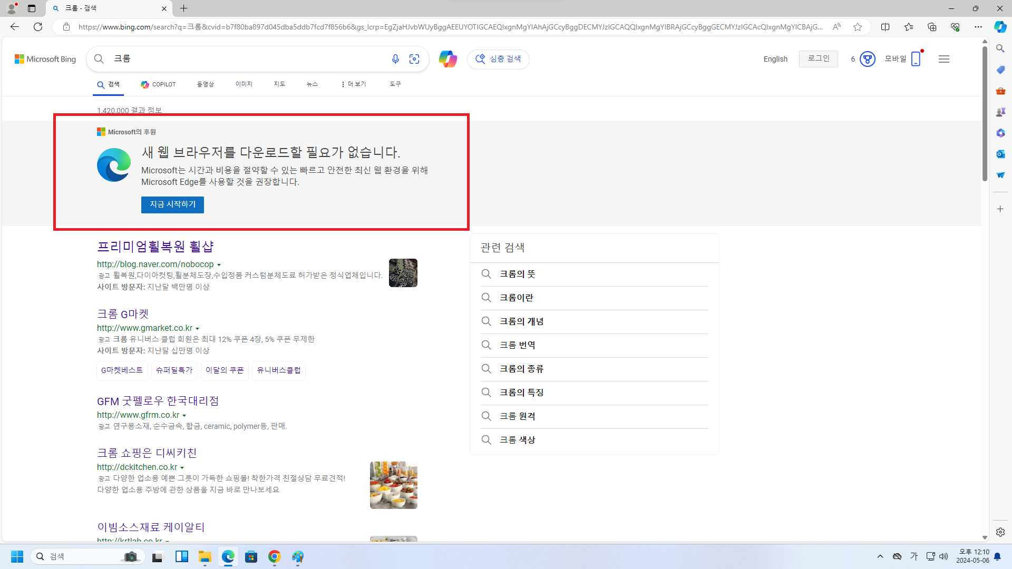Viewport: 1012px width, 569px height.
Task: Switch to 이미지 images tab
Action: tap(244, 84)
